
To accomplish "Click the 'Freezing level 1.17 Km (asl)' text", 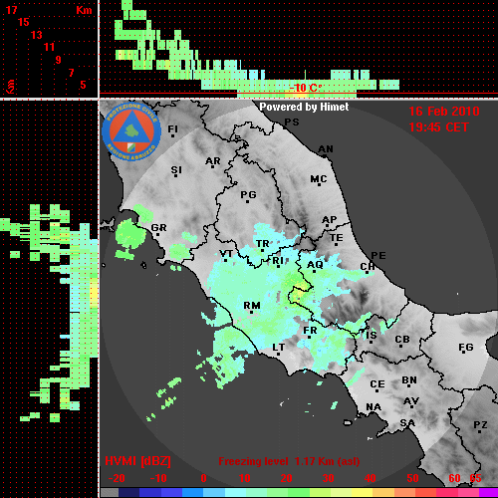I will [x=289, y=461].
